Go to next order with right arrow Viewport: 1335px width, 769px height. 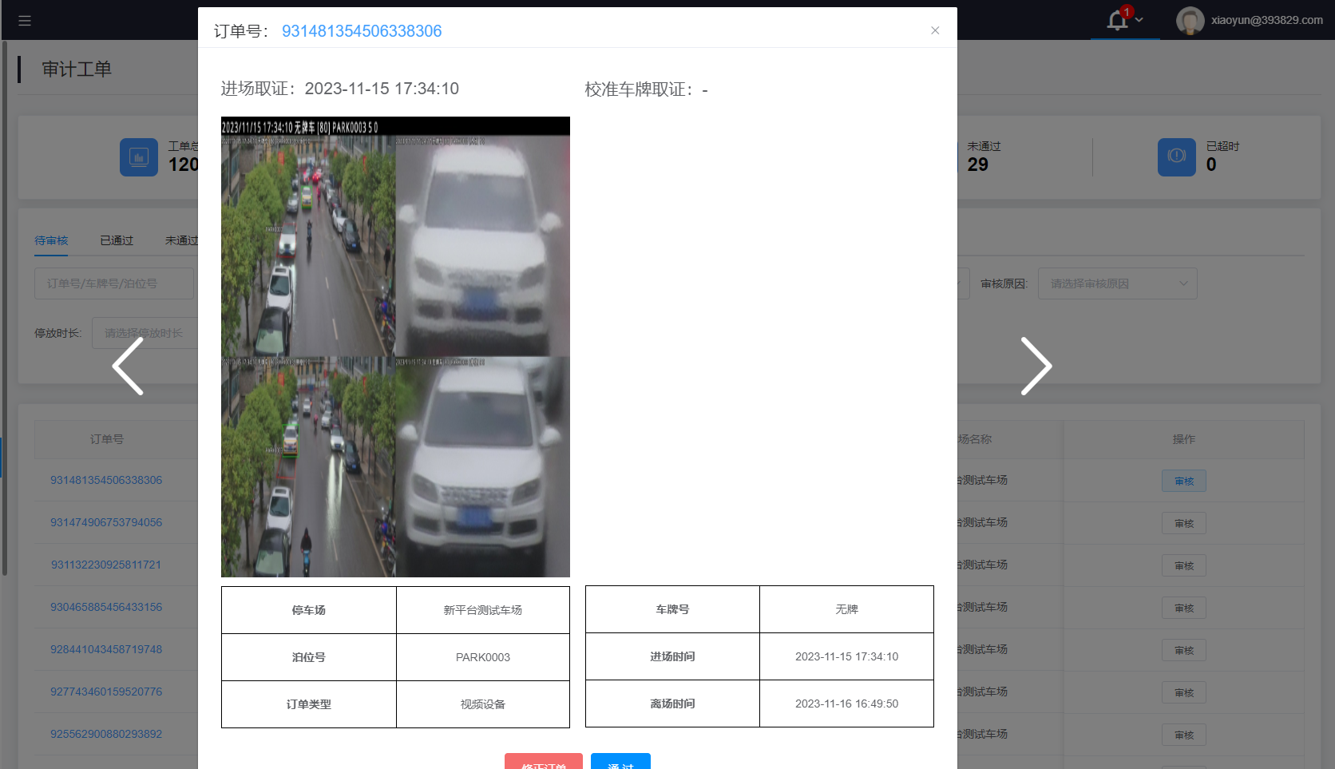pos(1036,366)
